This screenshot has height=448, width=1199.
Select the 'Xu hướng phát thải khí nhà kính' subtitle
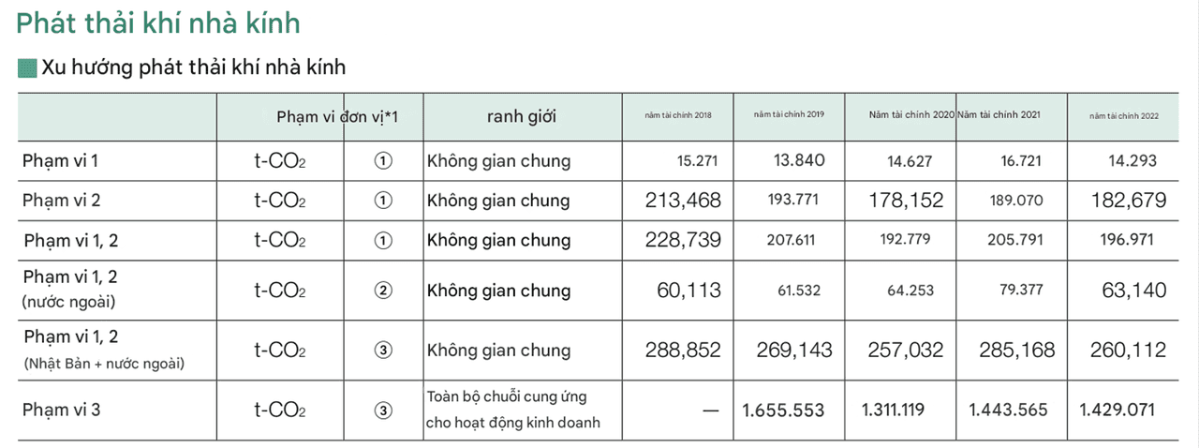[194, 67]
